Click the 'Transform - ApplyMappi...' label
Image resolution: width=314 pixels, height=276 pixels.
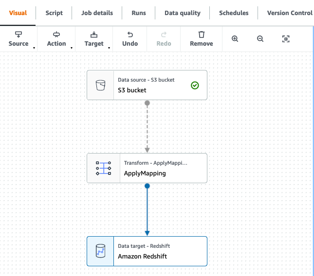156,163
